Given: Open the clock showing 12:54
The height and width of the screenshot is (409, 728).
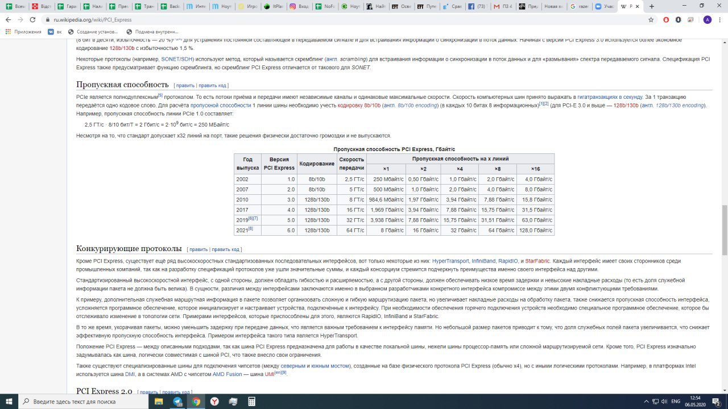Looking at the screenshot, I should click(x=696, y=401).
